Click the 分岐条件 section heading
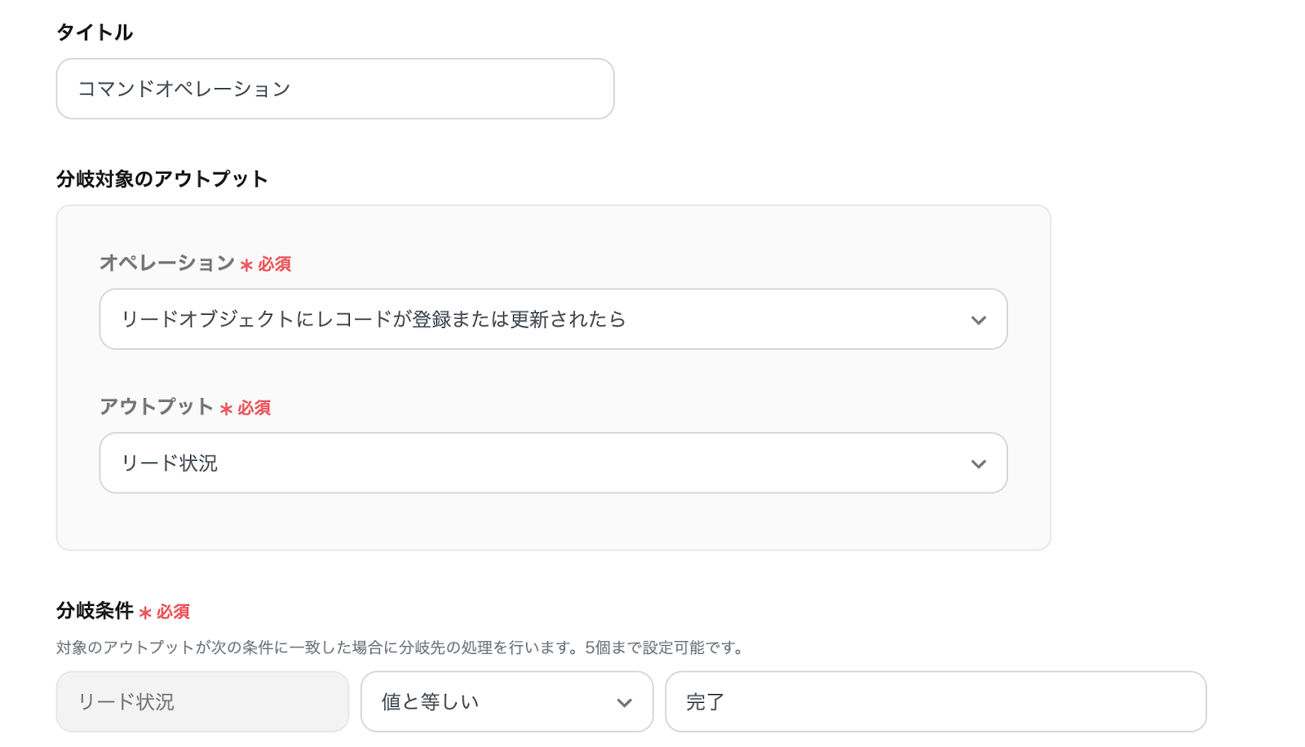The image size is (1305, 747). click(x=95, y=610)
